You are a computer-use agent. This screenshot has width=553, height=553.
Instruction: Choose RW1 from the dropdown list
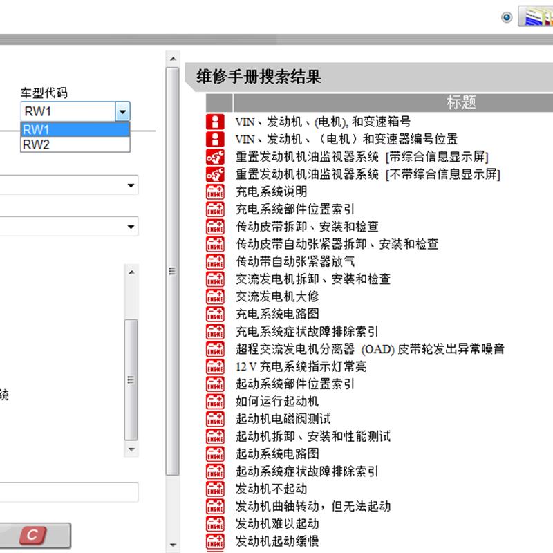75,129
